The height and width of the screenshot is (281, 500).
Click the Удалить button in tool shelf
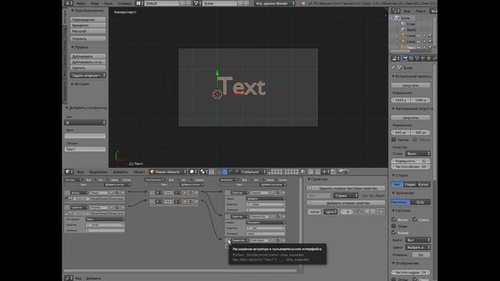point(87,68)
